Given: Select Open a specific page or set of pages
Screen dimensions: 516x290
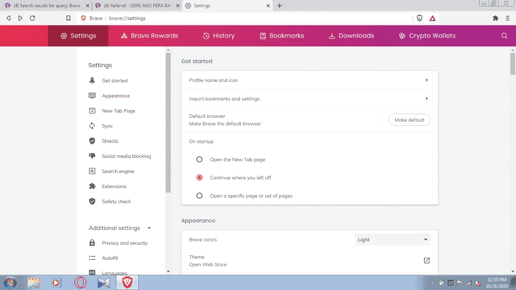Looking at the screenshot, I should coord(199,196).
